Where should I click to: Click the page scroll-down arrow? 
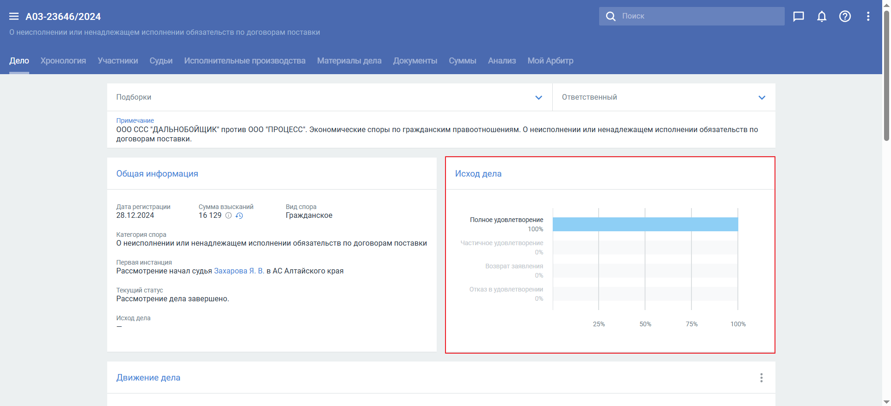[x=886, y=402]
